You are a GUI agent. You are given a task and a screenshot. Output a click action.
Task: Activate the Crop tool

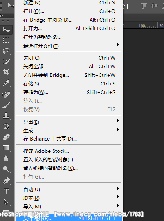tap(6, 72)
